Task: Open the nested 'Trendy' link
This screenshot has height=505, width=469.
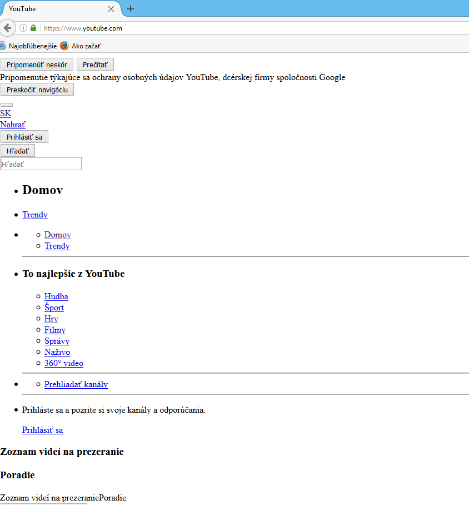Action: click(x=57, y=246)
